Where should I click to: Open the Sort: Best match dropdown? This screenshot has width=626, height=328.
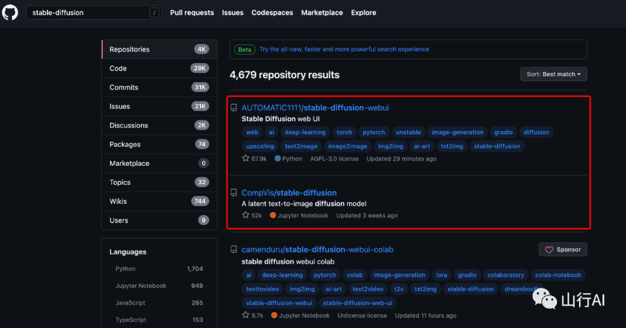click(x=553, y=74)
